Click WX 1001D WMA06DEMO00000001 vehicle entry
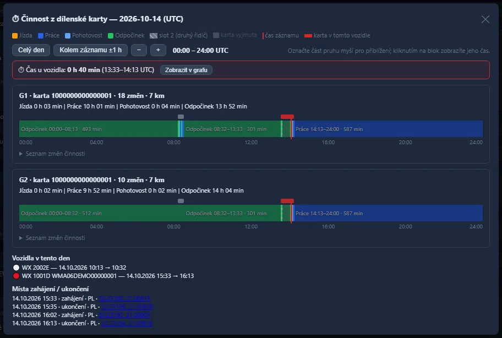This screenshot has height=338, width=502. pyautogui.click(x=108, y=276)
